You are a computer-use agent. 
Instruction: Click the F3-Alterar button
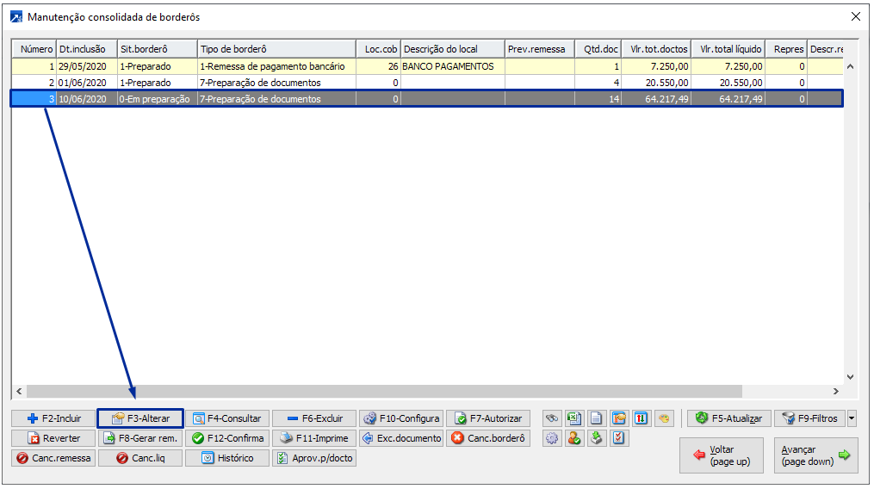(140, 418)
